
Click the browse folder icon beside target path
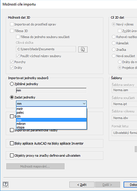[x=83, y=49]
